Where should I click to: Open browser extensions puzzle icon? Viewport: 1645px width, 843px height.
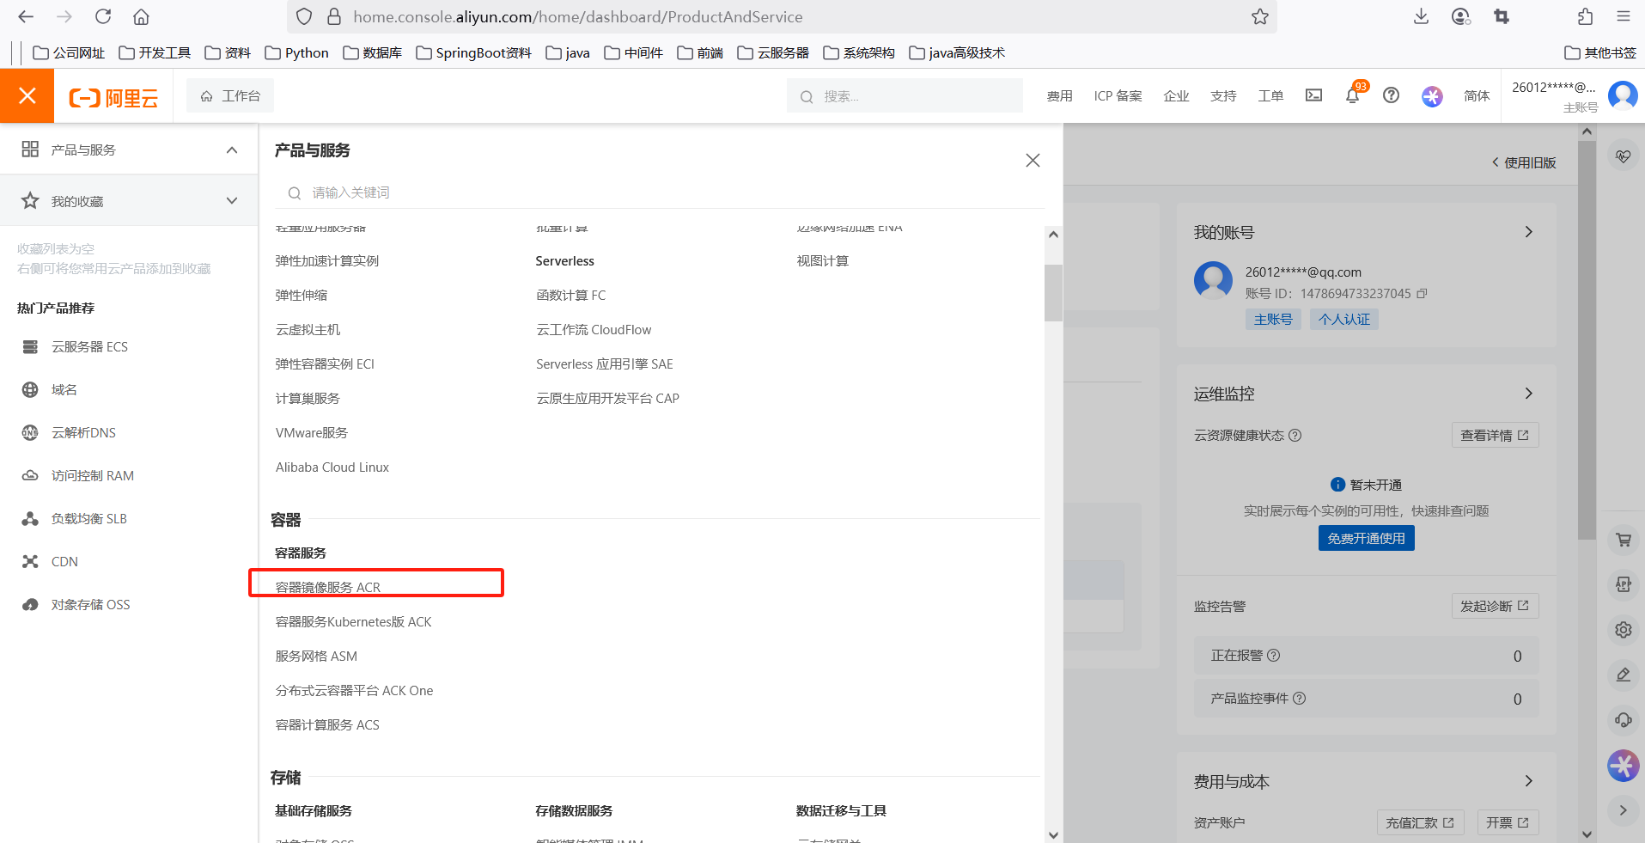click(1585, 16)
